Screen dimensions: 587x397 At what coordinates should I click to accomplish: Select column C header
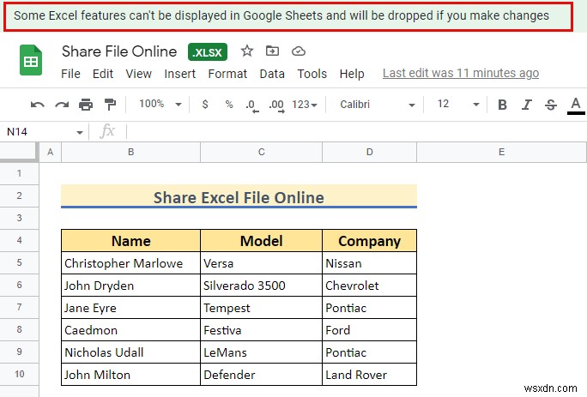(x=261, y=152)
